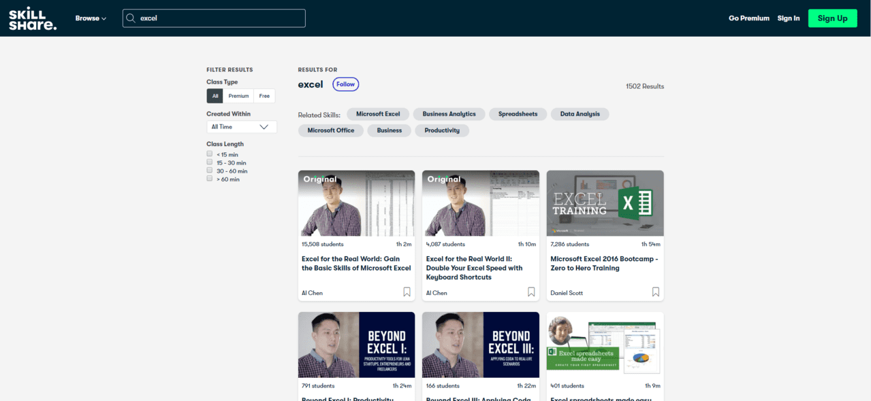Screen dimensions: 871x401
Task: Click Al Chen under the 4,087 students class
Action: point(437,293)
